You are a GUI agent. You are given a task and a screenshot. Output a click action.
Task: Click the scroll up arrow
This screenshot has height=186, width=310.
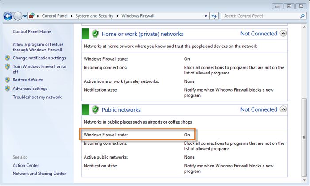pos(304,27)
